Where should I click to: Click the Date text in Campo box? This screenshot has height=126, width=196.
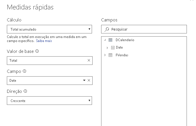coord(13,81)
